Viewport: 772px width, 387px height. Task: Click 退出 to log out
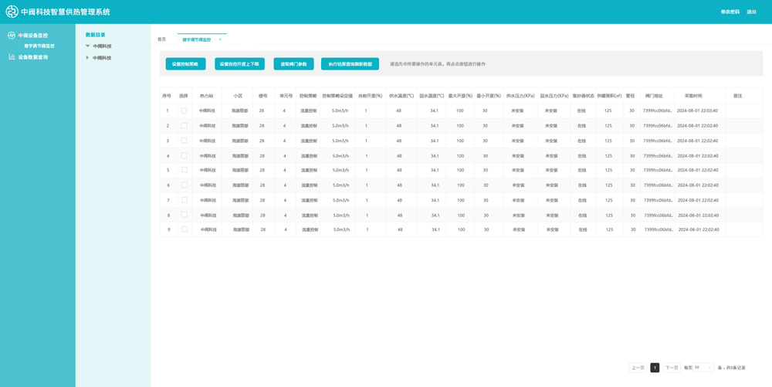tap(751, 12)
